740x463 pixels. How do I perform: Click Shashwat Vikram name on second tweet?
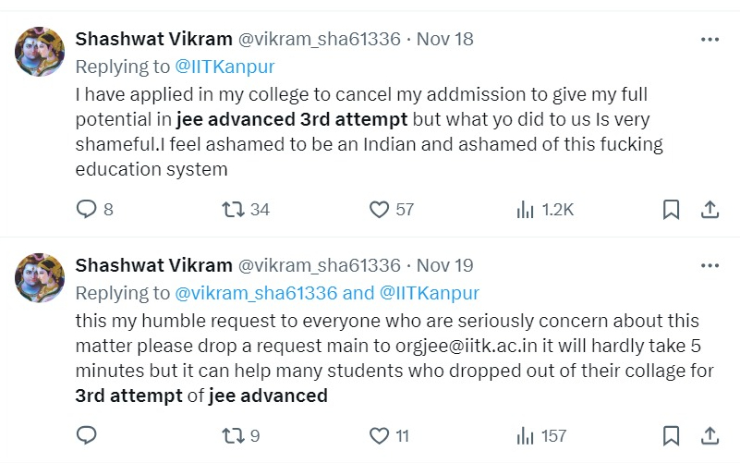point(152,265)
